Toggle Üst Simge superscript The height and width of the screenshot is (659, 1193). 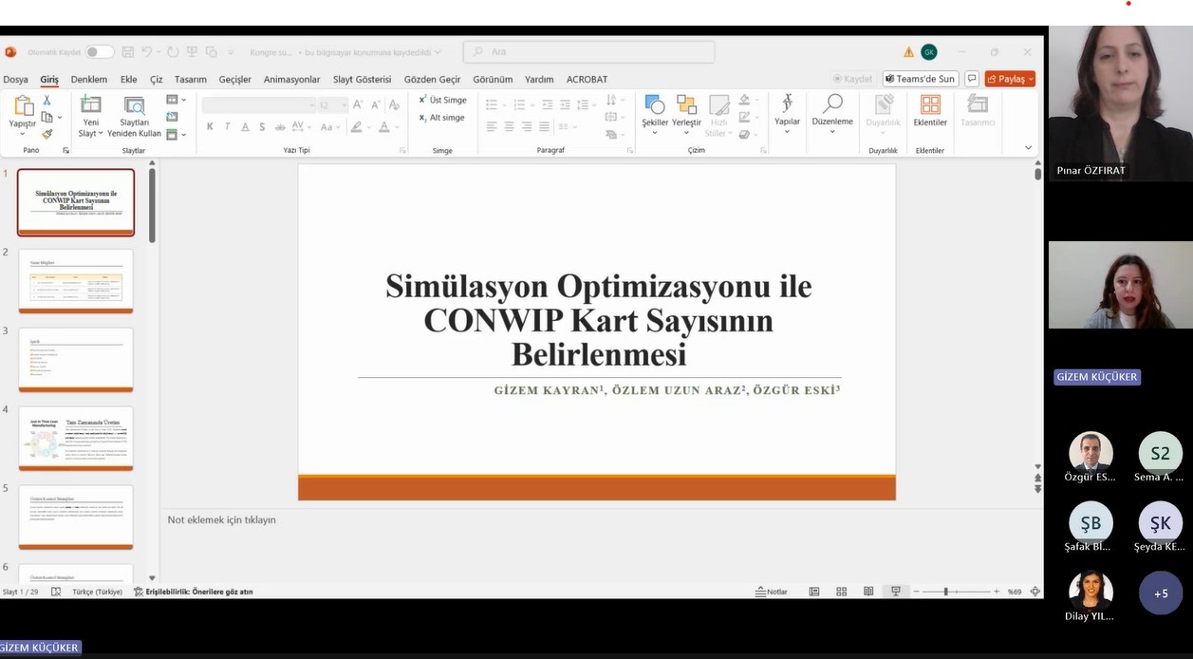[x=442, y=100]
